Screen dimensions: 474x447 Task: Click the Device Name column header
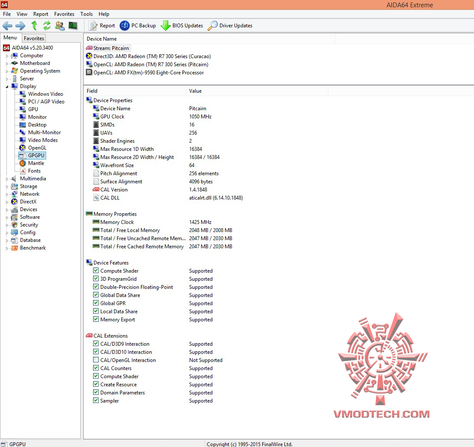(x=210, y=39)
